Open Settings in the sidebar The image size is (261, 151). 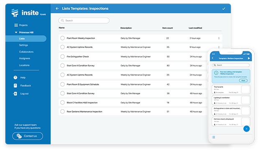[x=23, y=45]
